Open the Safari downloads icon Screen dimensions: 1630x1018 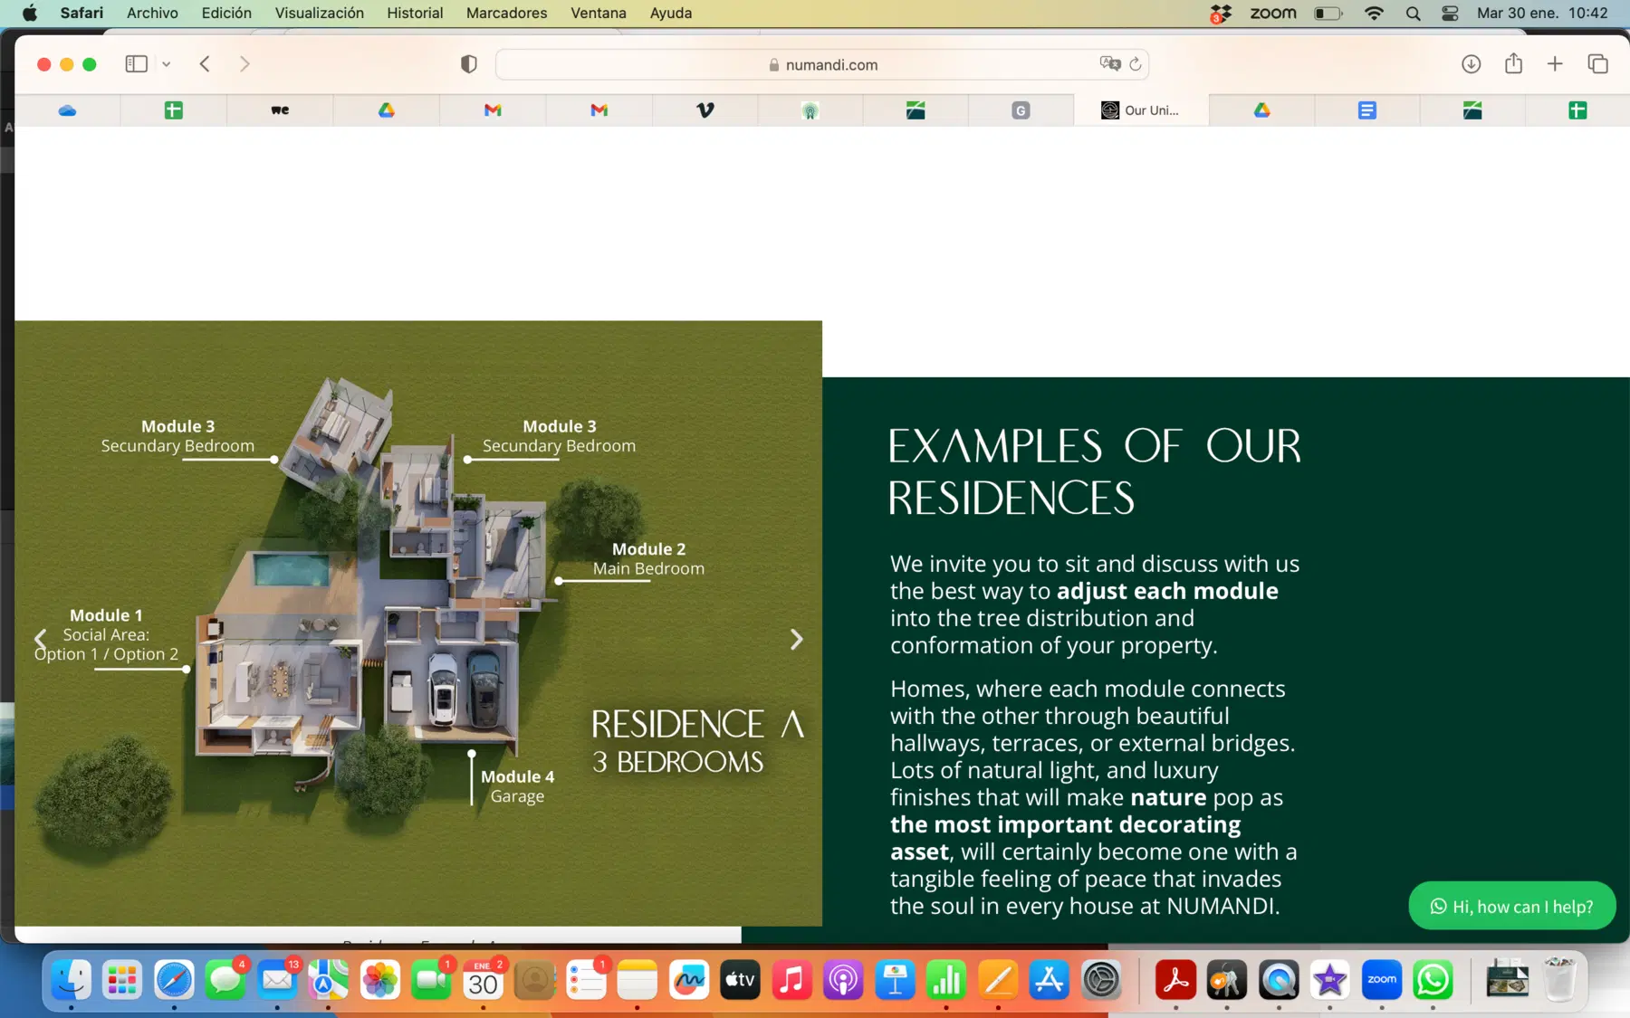(x=1471, y=64)
